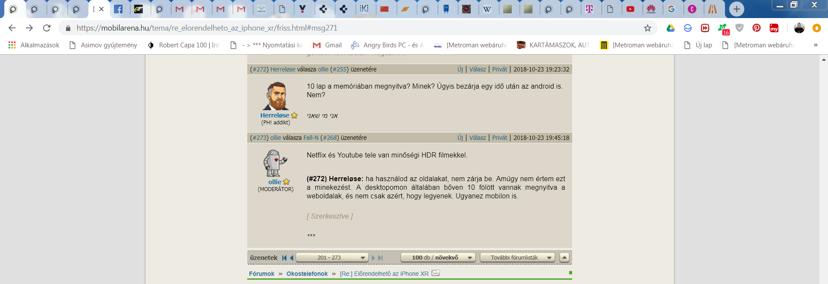Switch to the Facebook tab
The image size is (828, 284).
tap(118, 9)
